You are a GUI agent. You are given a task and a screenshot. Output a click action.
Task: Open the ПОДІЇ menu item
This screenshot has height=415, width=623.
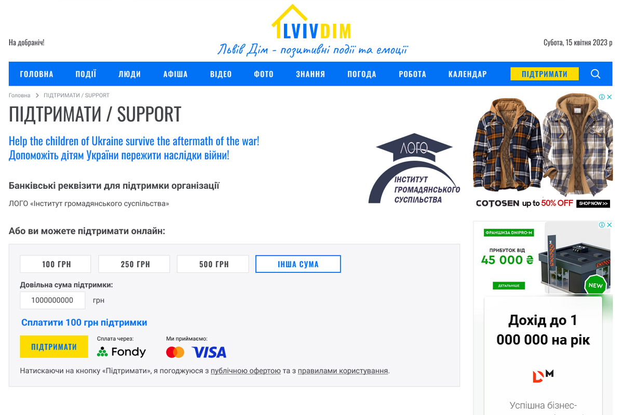click(x=86, y=74)
